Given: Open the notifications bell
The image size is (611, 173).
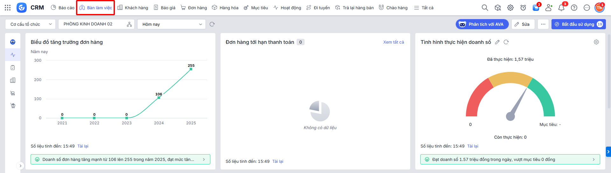Looking at the screenshot, I should tap(561, 8).
